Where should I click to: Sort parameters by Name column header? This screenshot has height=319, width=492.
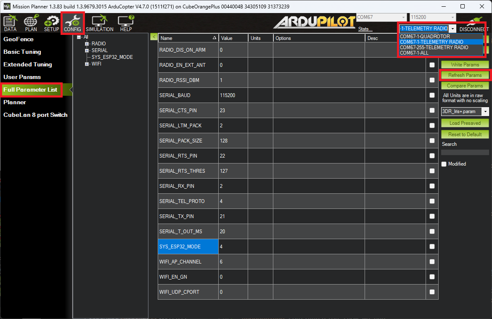pos(188,38)
